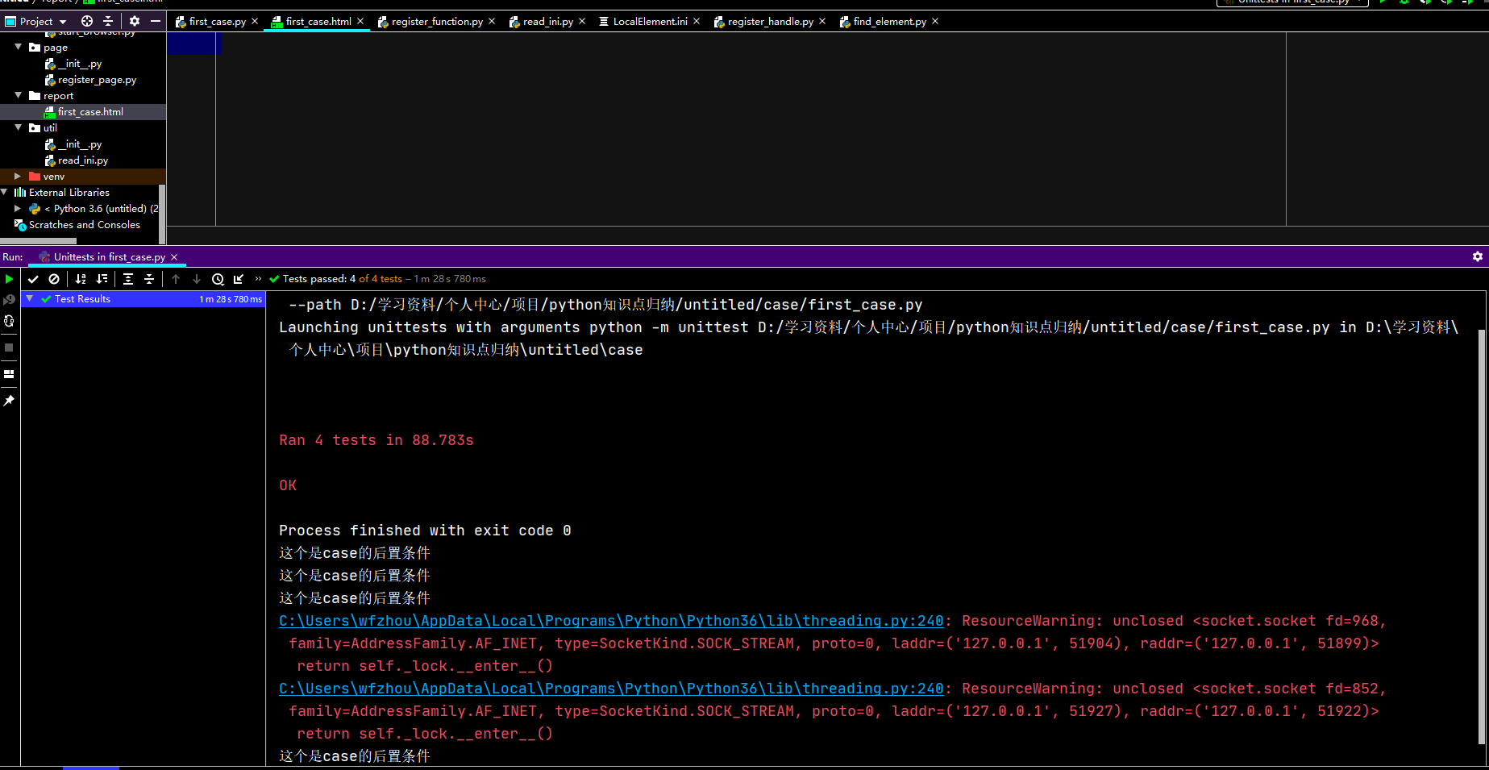Image resolution: width=1489 pixels, height=770 pixels.
Task: Locate current file in Project tree (crosshair)
Action: tap(87, 21)
